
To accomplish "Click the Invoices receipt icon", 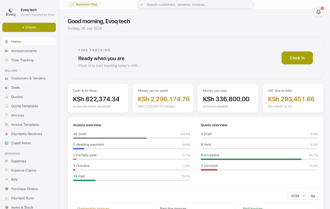I will (6, 115).
